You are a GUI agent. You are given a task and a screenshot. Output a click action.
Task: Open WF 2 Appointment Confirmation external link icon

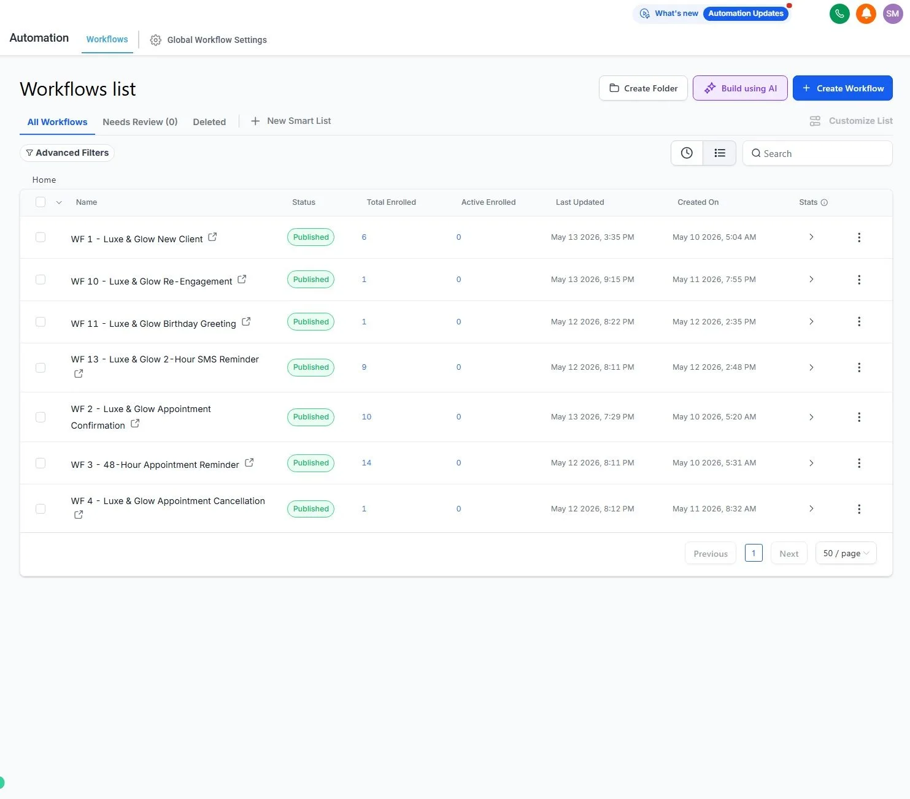pyautogui.click(x=135, y=423)
